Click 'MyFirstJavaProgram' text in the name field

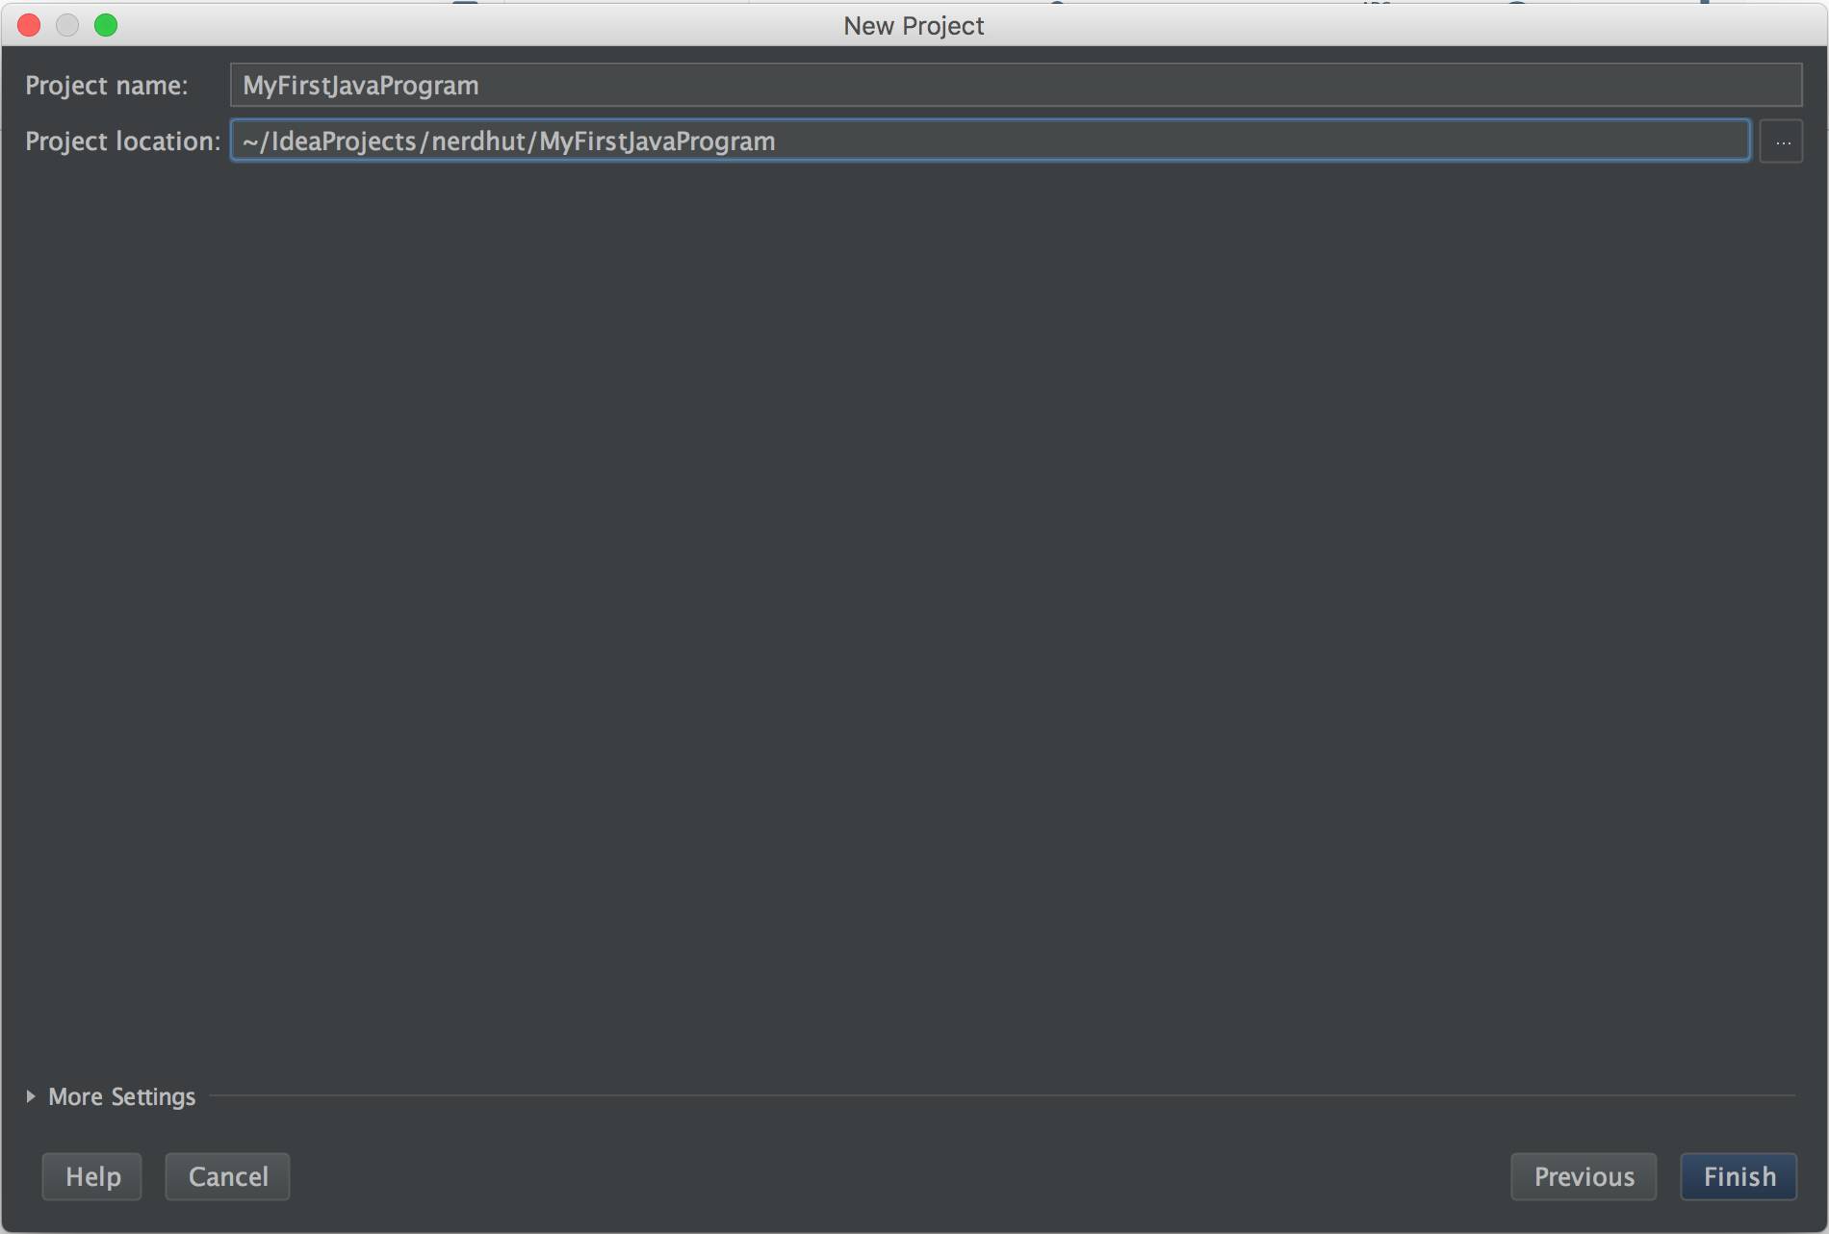coord(360,86)
